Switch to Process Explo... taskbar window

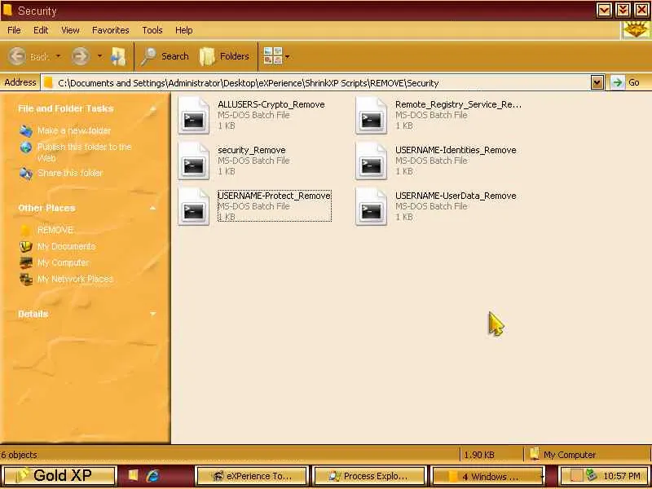(370, 476)
